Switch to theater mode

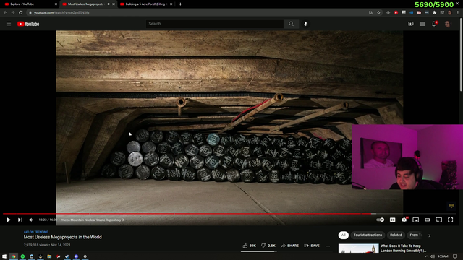pos(428,220)
